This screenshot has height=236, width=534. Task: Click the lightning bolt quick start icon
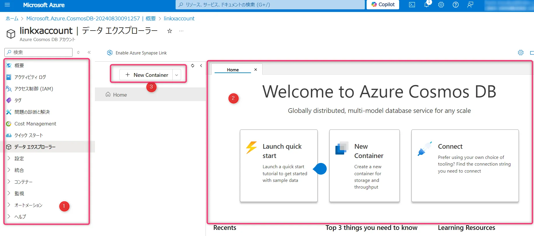pos(252,148)
